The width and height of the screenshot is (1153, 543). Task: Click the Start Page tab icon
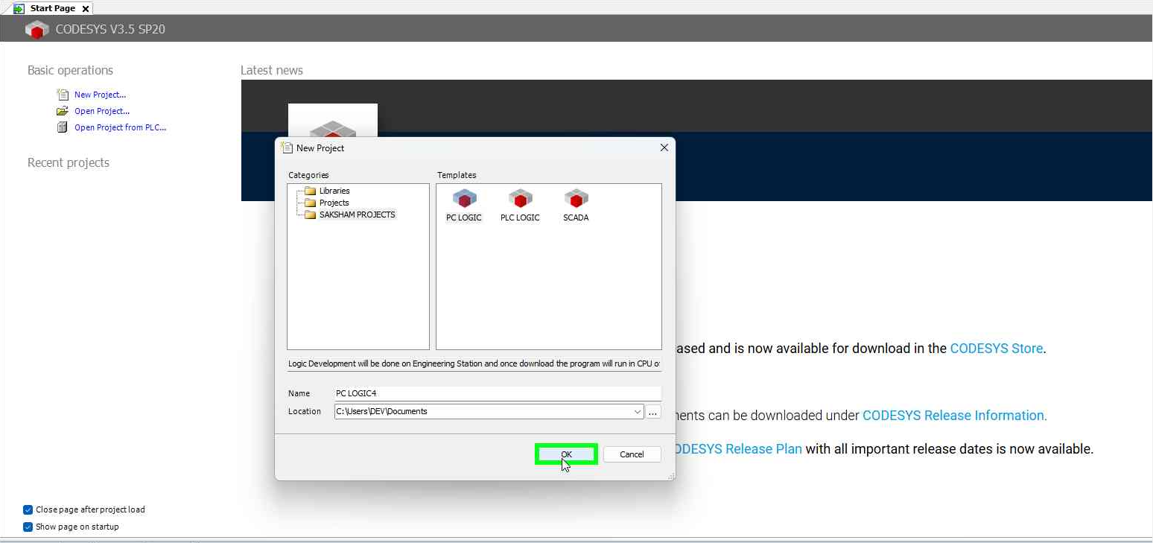[x=19, y=8]
